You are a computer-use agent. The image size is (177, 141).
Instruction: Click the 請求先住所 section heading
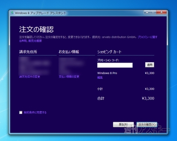coord(28,52)
